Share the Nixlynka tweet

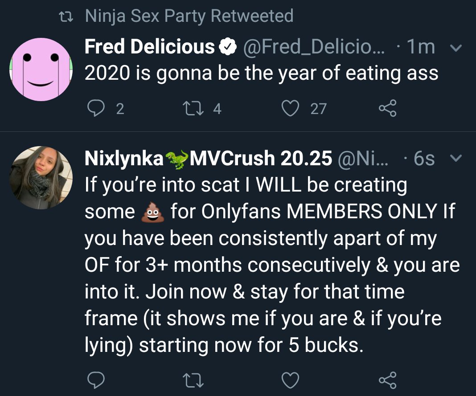point(387,380)
